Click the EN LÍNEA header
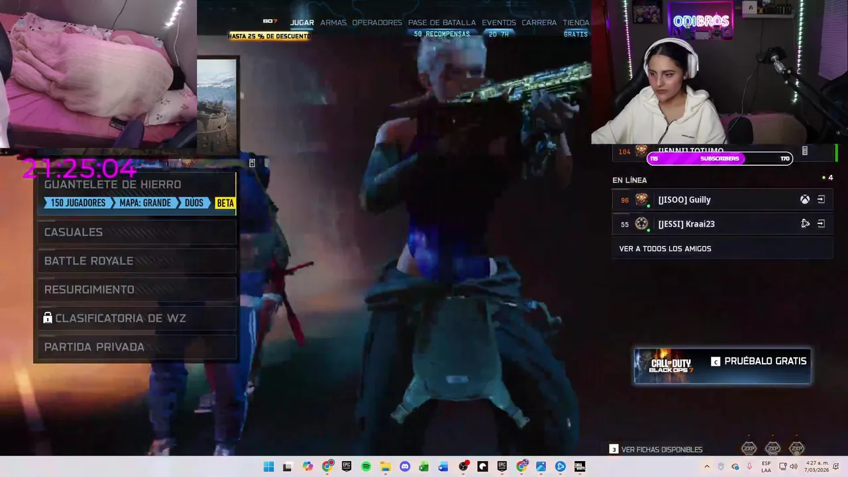The height and width of the screenshot is (477, 848). [629, 180]
